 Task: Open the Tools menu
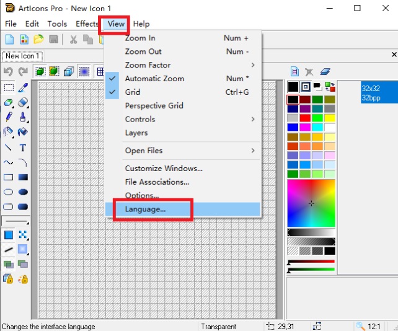coord(58,24)
